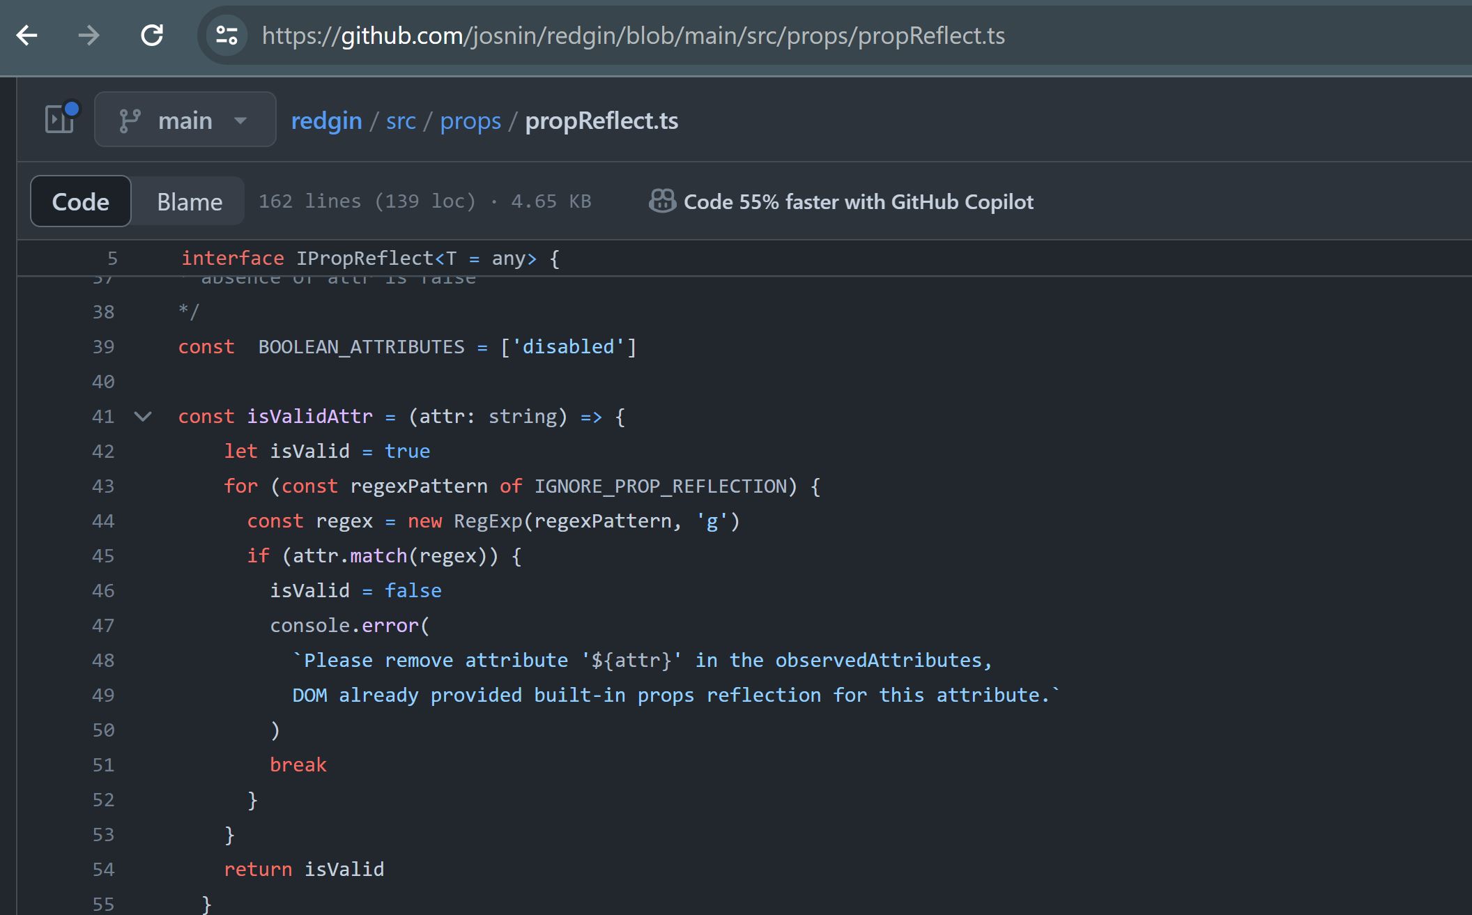Go back with the browser back arrow

pos(26,36)
